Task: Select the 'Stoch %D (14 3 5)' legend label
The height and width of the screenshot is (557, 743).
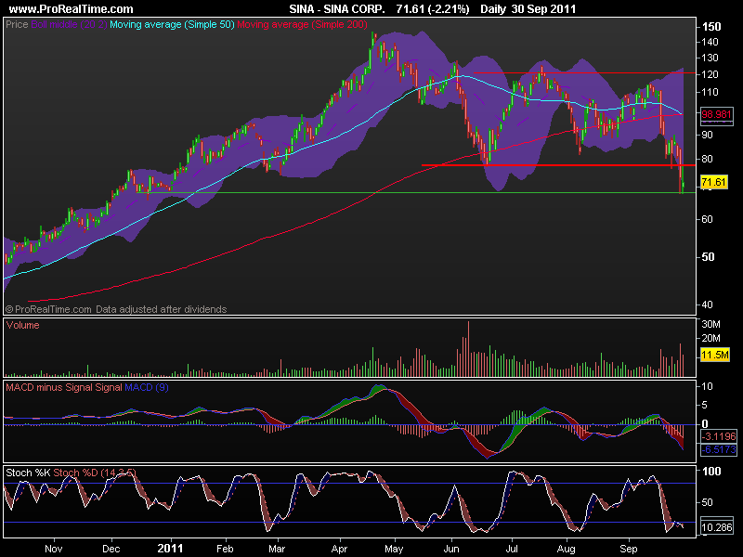Action: click(95, 473)
